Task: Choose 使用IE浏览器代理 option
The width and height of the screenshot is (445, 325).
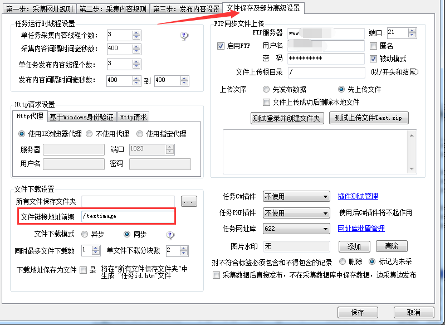Action: [22, 134]
